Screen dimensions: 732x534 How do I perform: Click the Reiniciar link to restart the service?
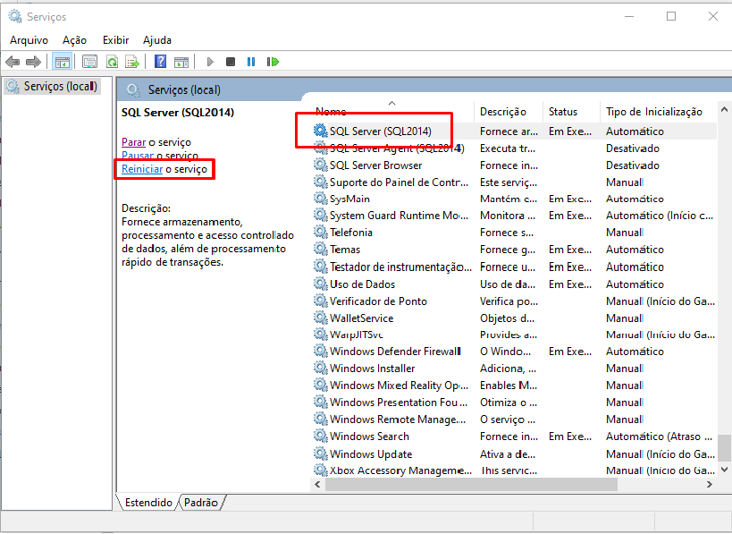142,169
